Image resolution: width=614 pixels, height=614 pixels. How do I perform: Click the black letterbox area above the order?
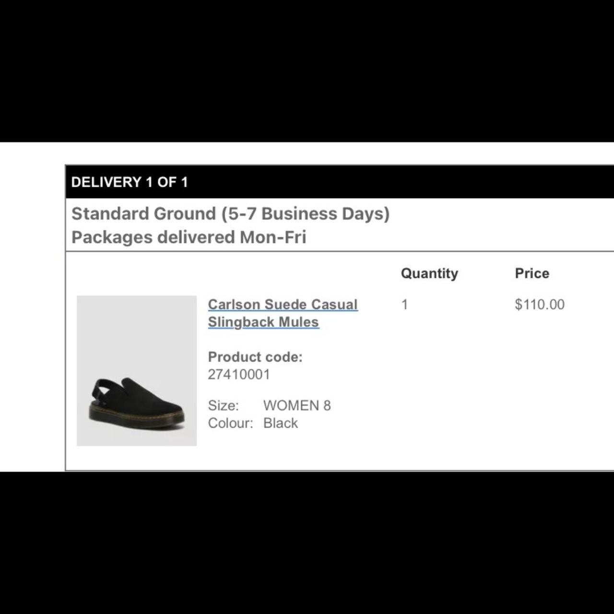(x=307, y=71)
